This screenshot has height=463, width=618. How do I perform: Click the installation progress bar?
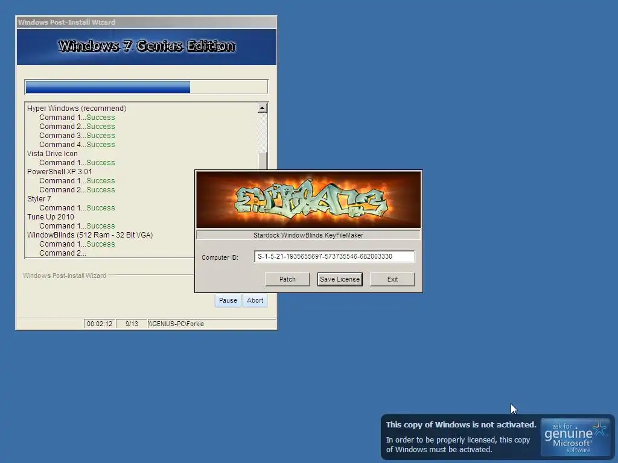pos(146,87)
